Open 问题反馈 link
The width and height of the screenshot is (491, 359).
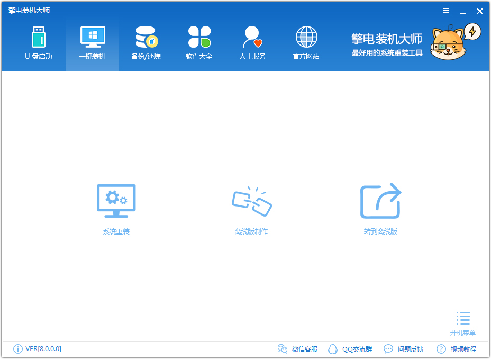411,349
